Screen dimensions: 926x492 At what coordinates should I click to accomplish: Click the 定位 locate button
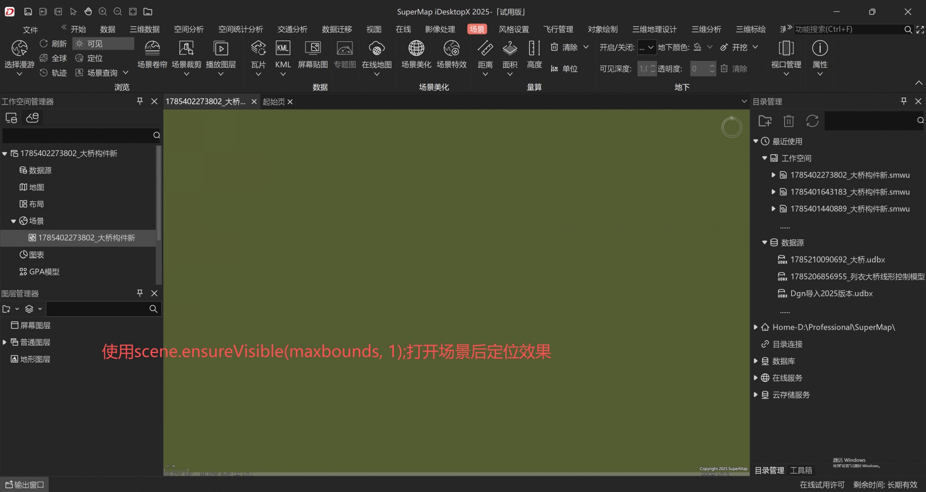coord(89,58)
